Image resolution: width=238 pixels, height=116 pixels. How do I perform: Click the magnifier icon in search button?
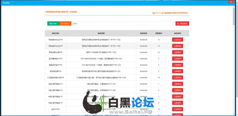click(x=178, y=24)
